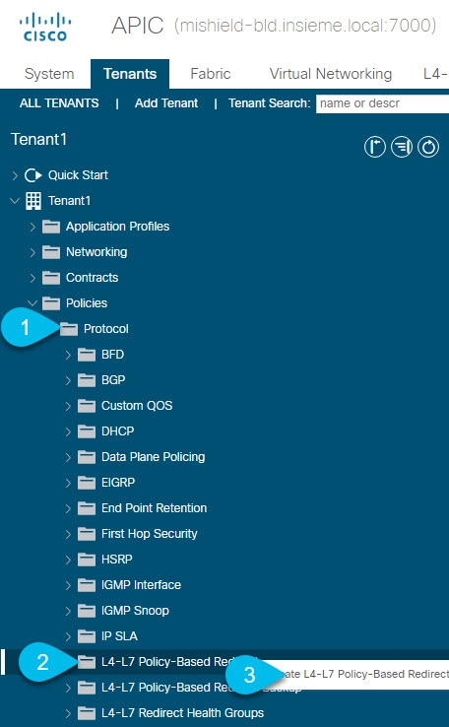Viewport: 449px width, 727px height.
Task: Click Add Tenant link
Action: tap(166, 102)
